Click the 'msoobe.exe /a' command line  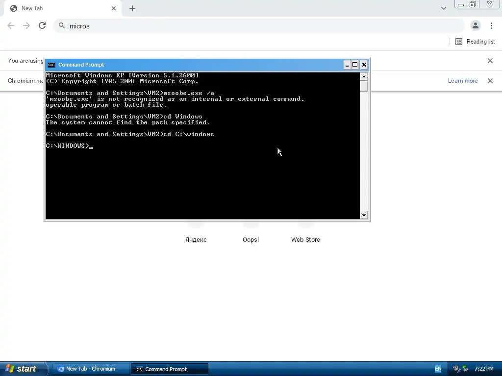coord(130,94)
